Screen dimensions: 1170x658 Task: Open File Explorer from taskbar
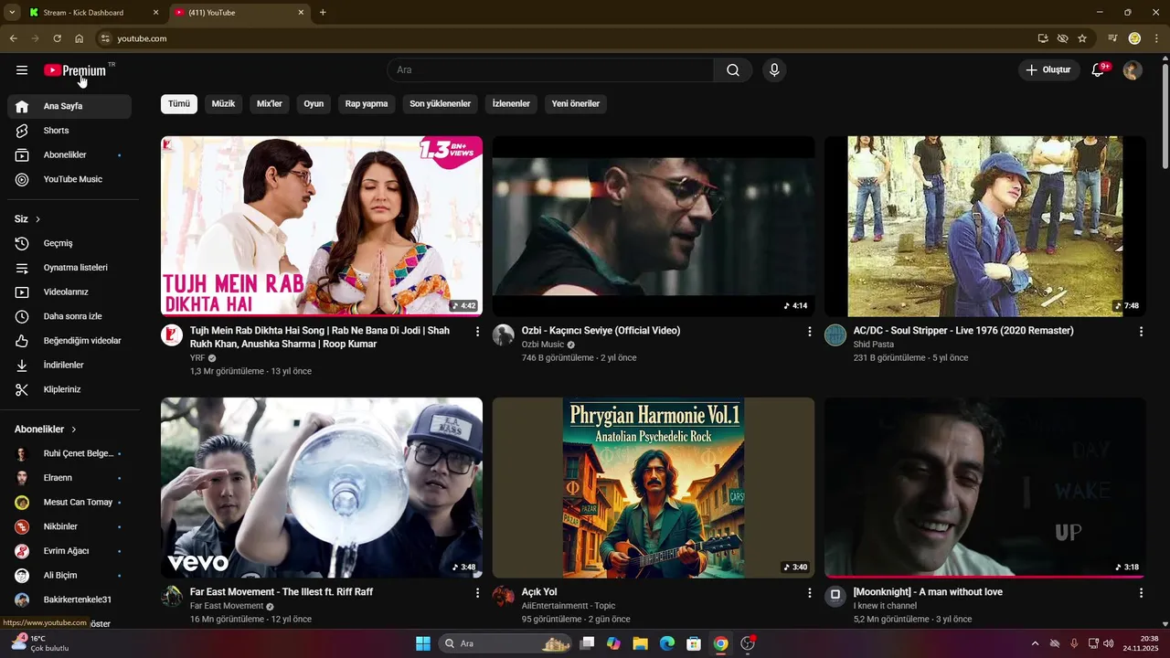coord(640,643)
